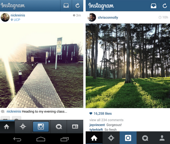The image size is (170, 144).
Task: Tap the Android back button
Action: pyautogui.click(x=17, y=139)
